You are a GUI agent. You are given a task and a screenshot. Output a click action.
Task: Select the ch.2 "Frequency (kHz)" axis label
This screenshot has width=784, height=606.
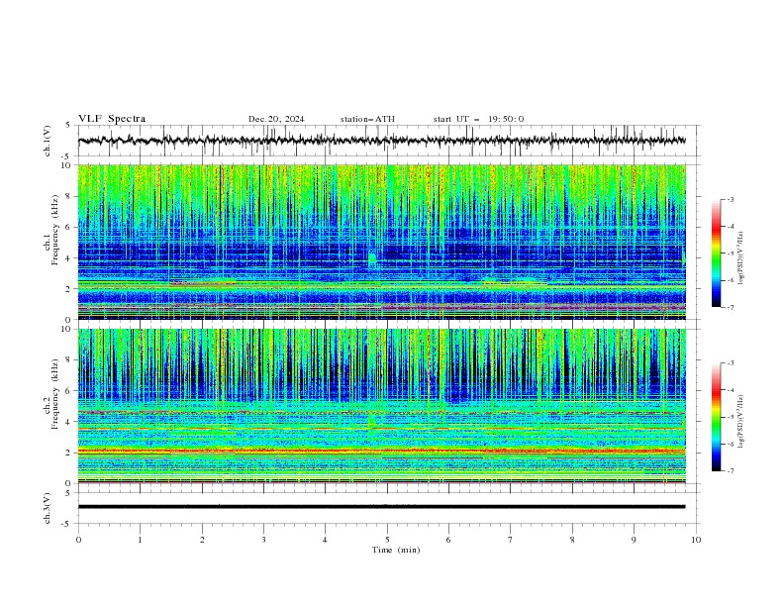(x=55, y=393)
